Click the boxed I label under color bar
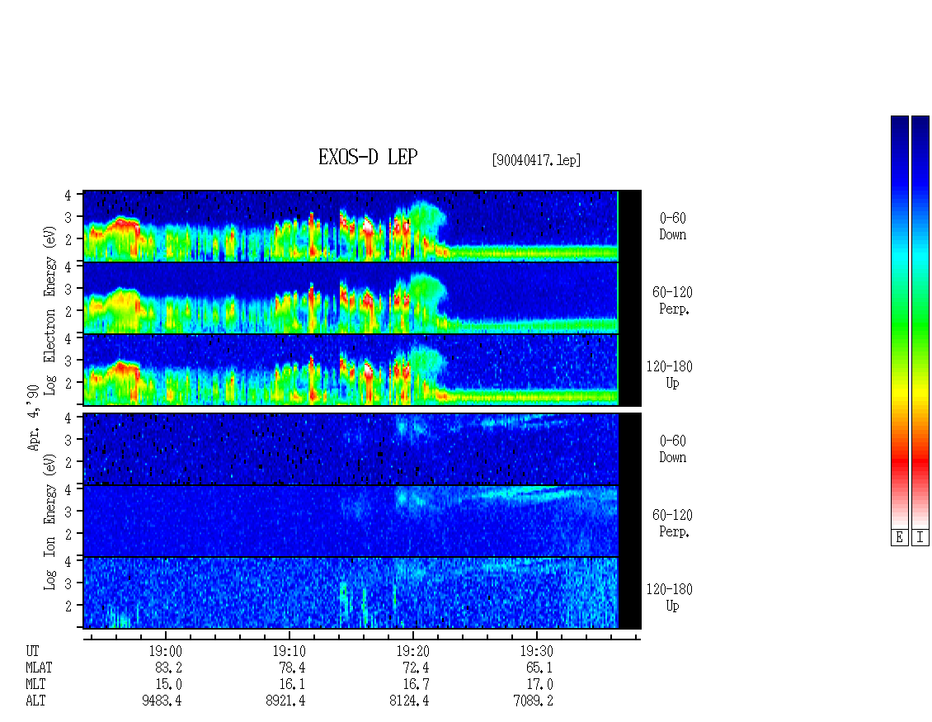The width and height of the screenshot is (932, 722). 920,538
